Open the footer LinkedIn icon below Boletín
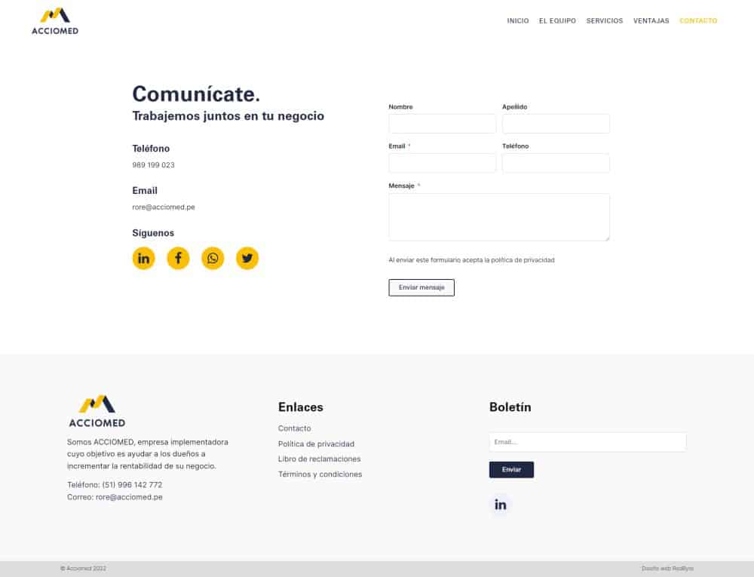Screen dimensions: 754x577 (501, 505)
